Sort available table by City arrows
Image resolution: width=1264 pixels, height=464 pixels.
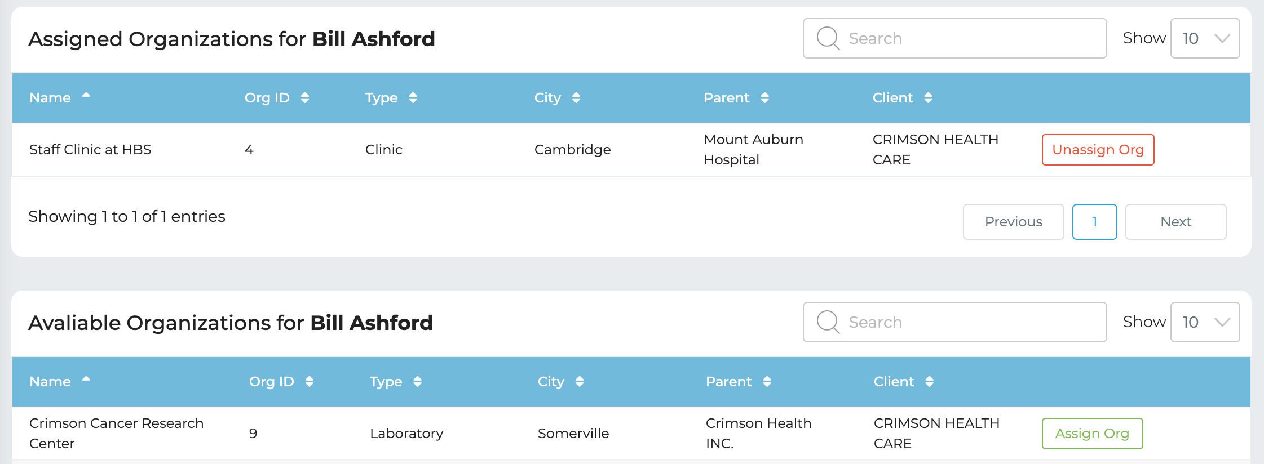pyautogui.click(x=579, y=382)
